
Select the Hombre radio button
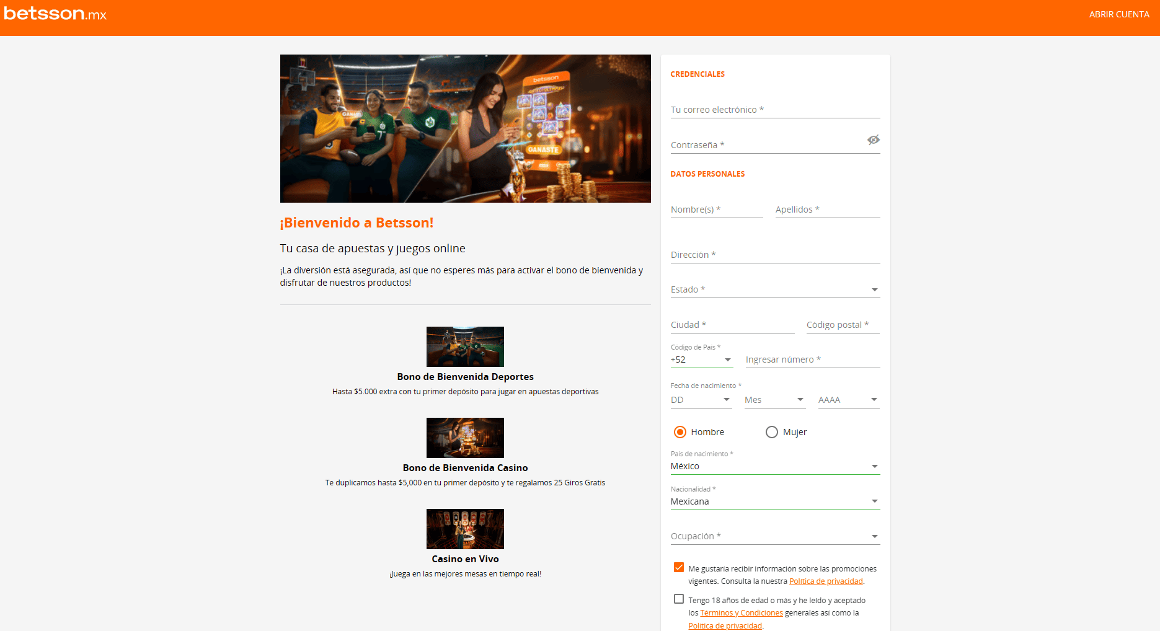tap(680, 432)
